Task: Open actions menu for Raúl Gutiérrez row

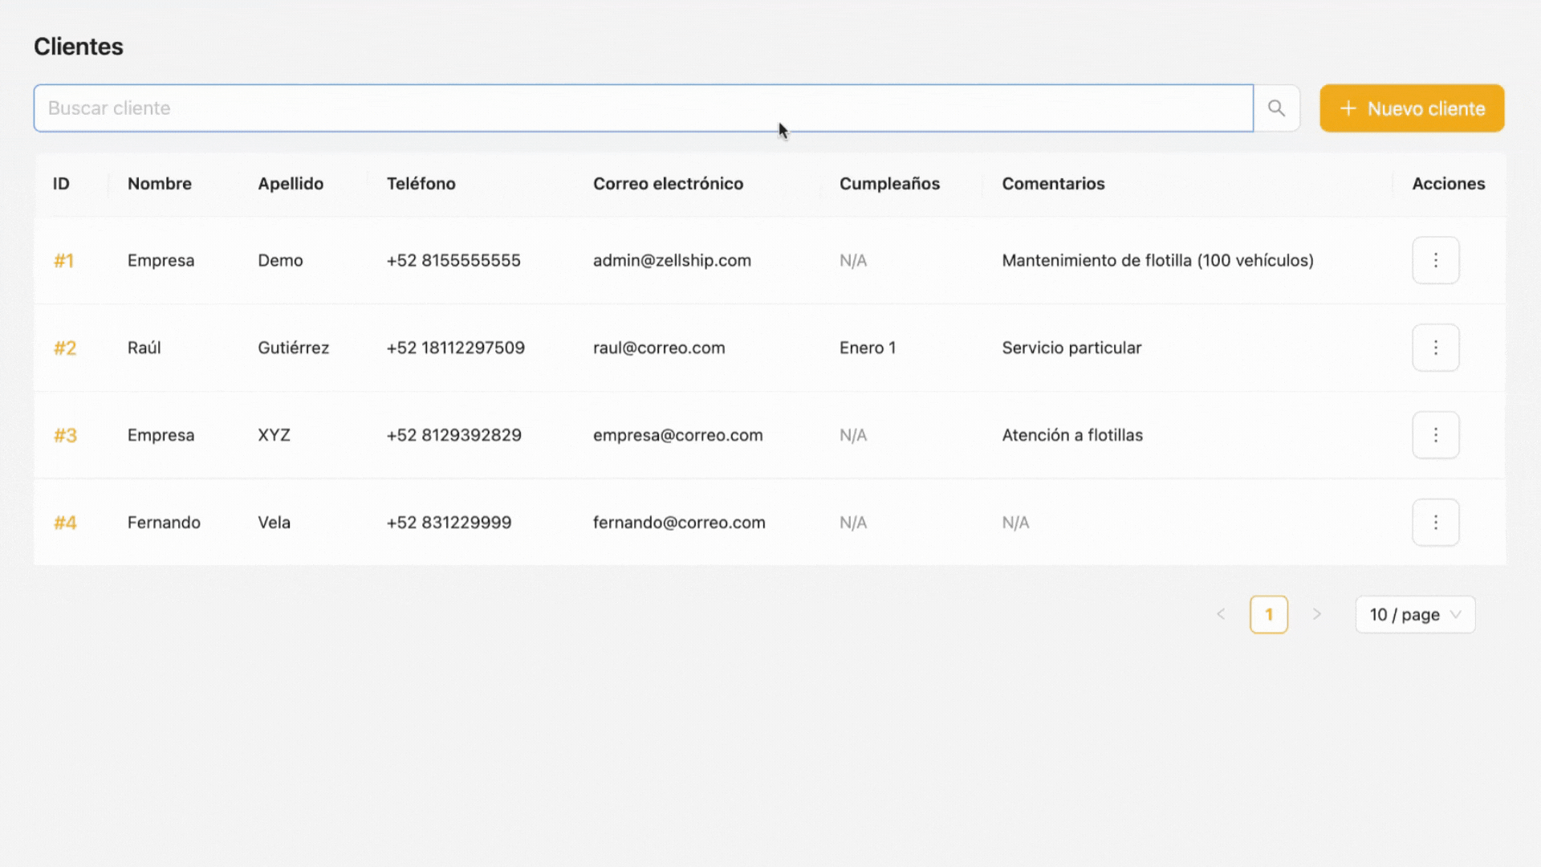Action: (1435, 348)
